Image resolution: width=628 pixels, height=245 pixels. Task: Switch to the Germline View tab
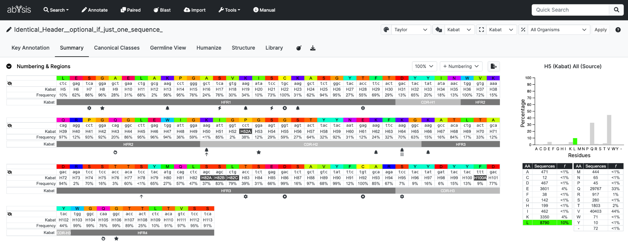168,48
